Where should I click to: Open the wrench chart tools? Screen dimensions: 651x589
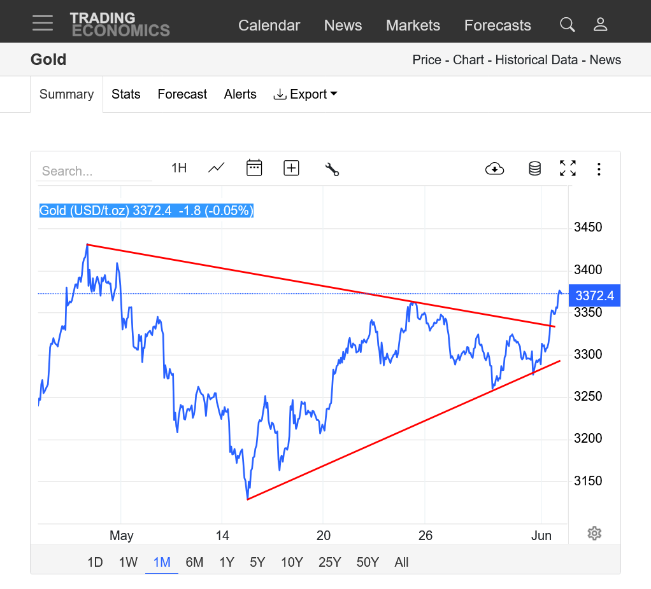[x=332, y=169]
